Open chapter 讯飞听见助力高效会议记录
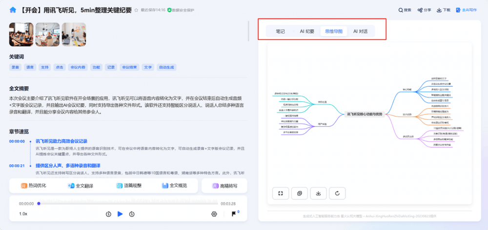Screen dimensions: 488x230 point(61,141)
